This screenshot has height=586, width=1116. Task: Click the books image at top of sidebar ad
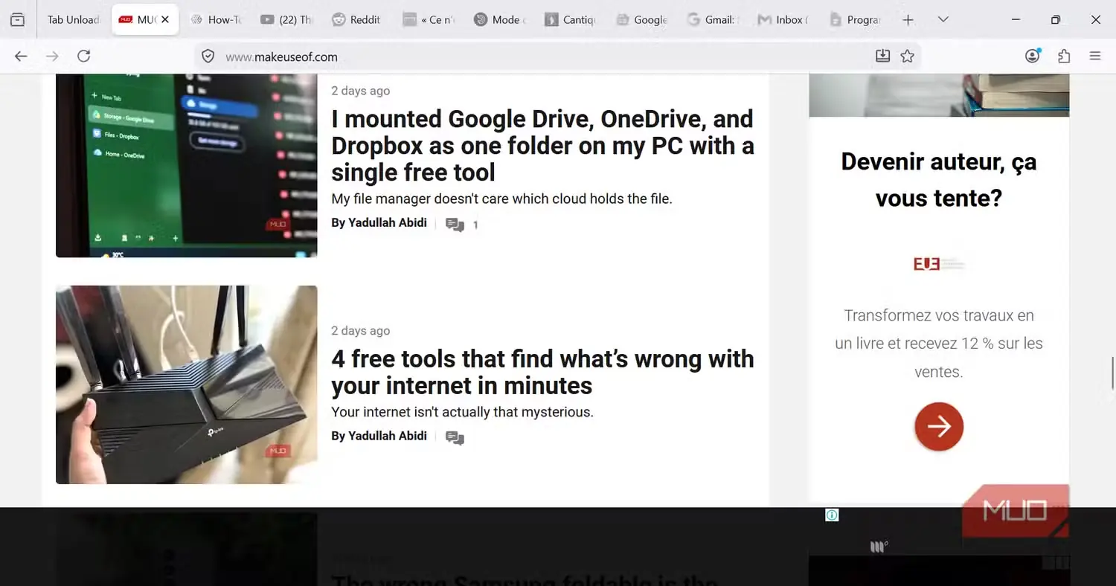click(939, 95)
